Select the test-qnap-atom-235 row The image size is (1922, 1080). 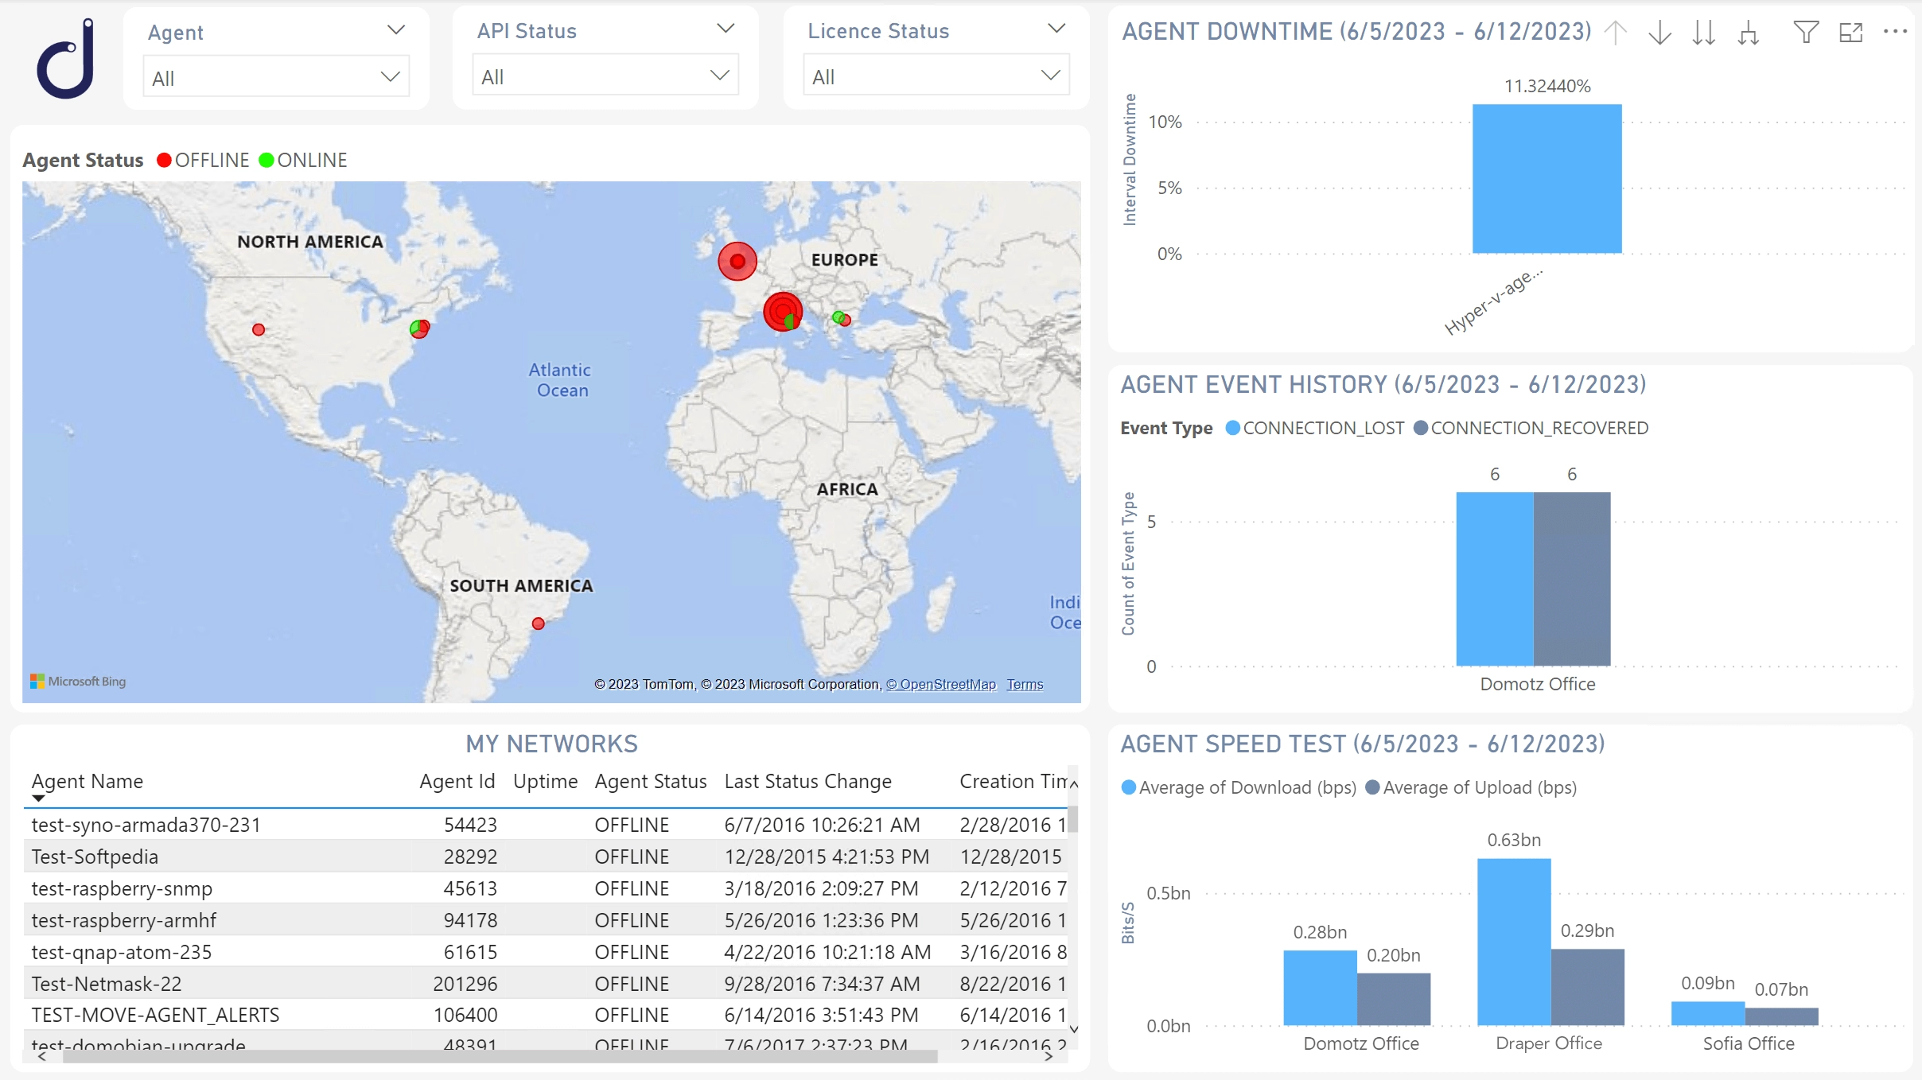pos(545,952)
